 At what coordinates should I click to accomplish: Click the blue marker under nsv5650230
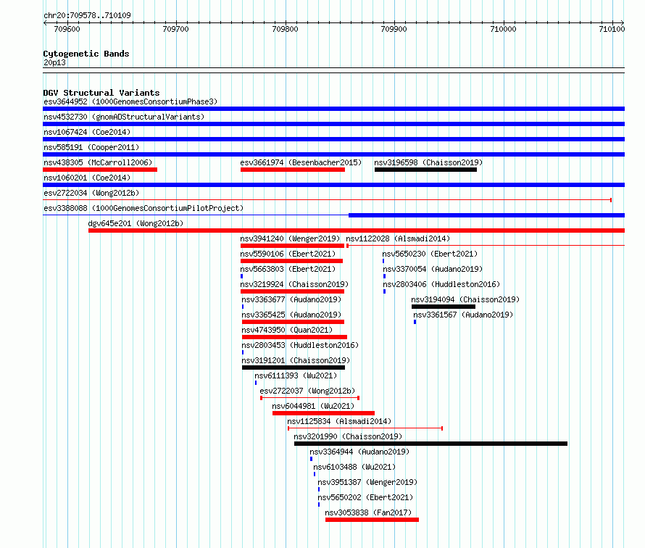click(383, 261)
